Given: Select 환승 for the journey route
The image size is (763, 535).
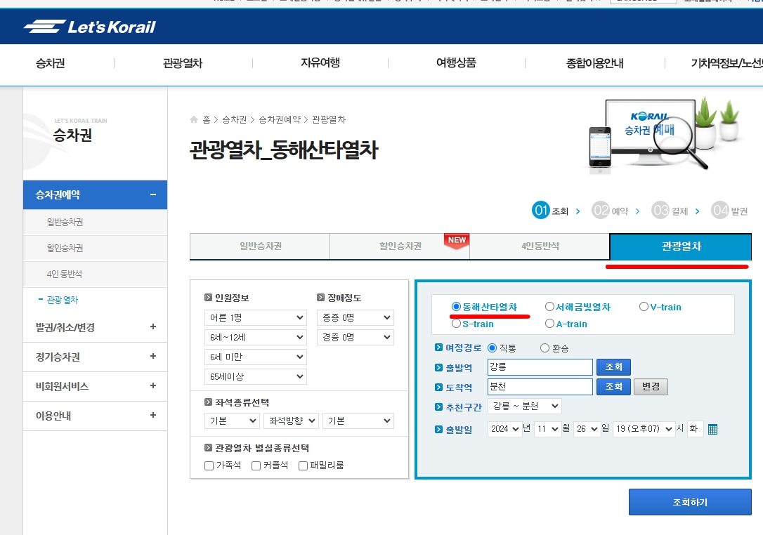Looking at the screenshot, I should click(x=544, y=348).
